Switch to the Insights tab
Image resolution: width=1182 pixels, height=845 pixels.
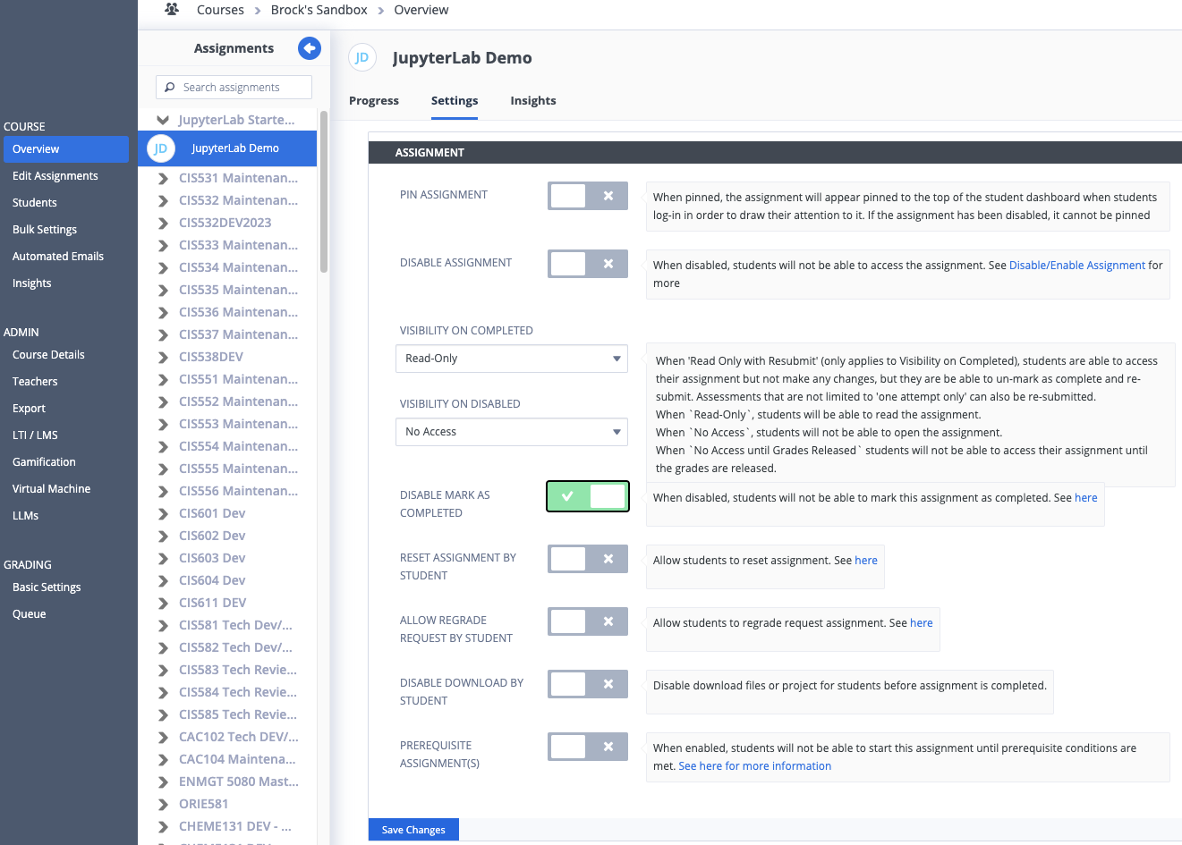[533, 101]
